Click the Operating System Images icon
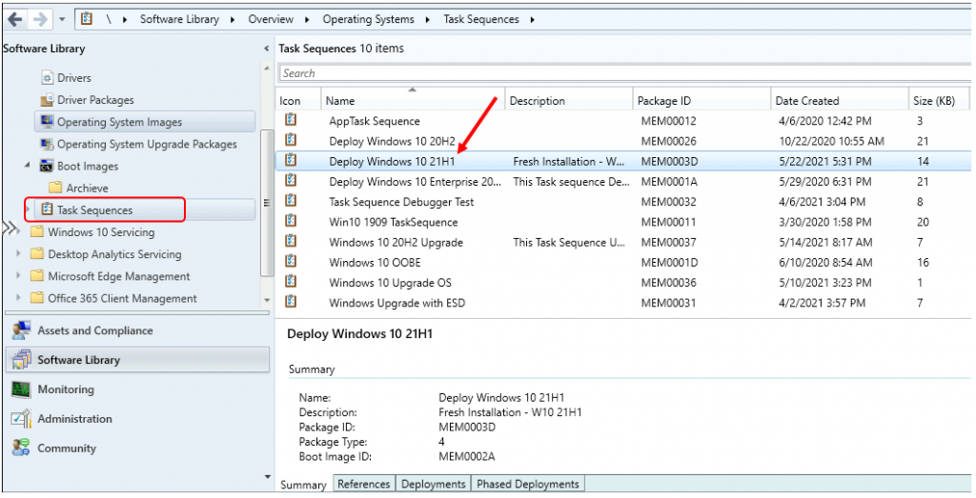 [x=48, y=122]
